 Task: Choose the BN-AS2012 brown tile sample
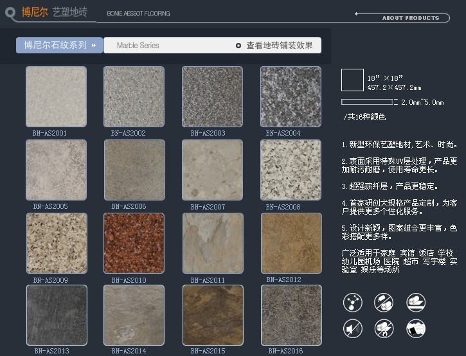(x=291, y=244)
